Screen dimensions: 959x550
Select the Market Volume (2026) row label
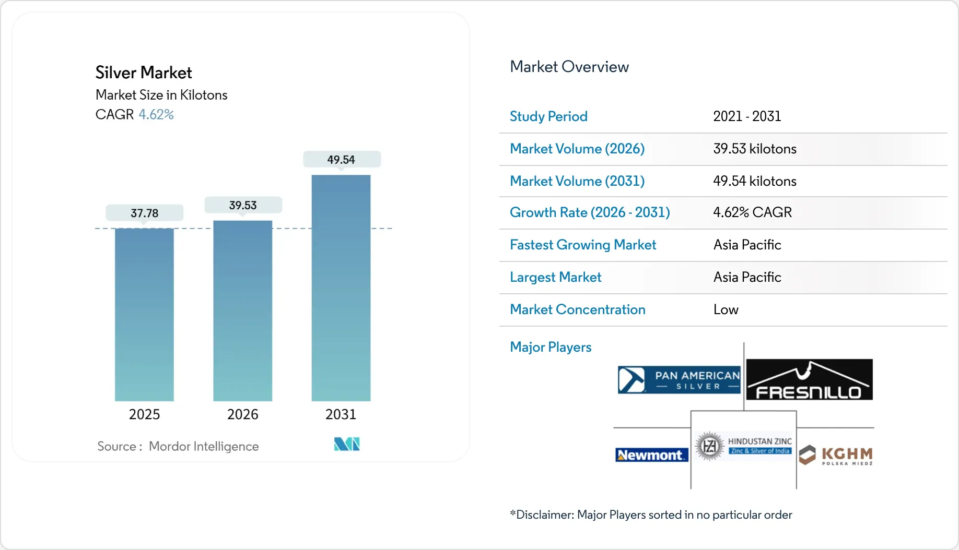[x=577, y=149]
